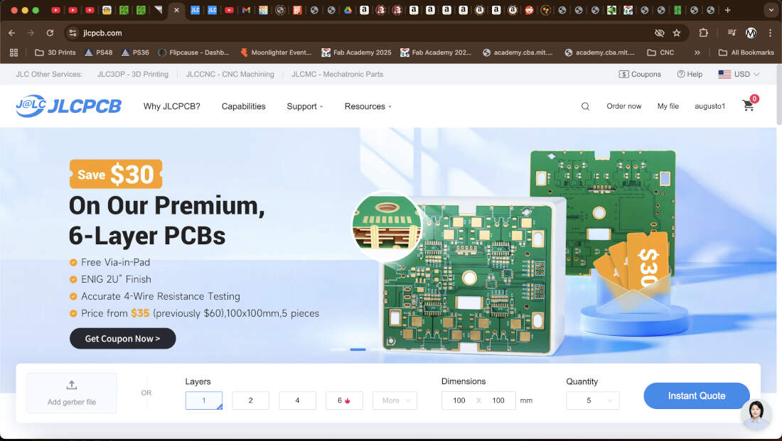Open the CNC bookmark folder

click(660, 53)
